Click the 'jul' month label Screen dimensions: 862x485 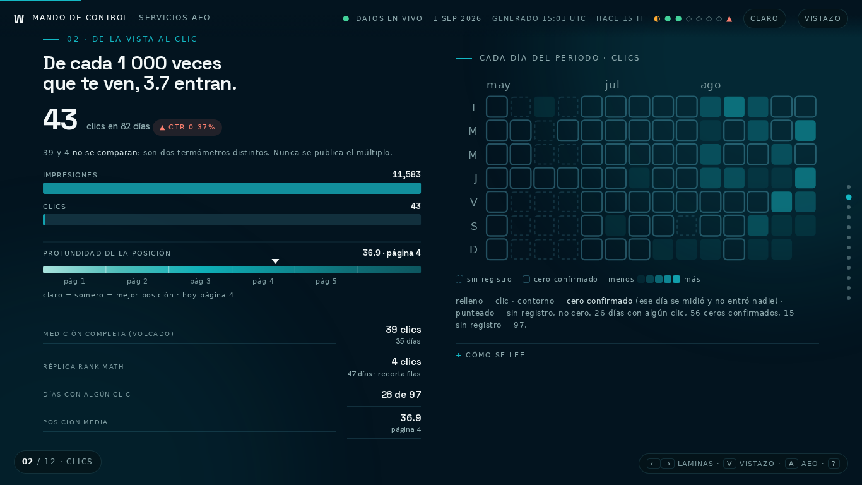pyautogui.click(x=612, y=85)
